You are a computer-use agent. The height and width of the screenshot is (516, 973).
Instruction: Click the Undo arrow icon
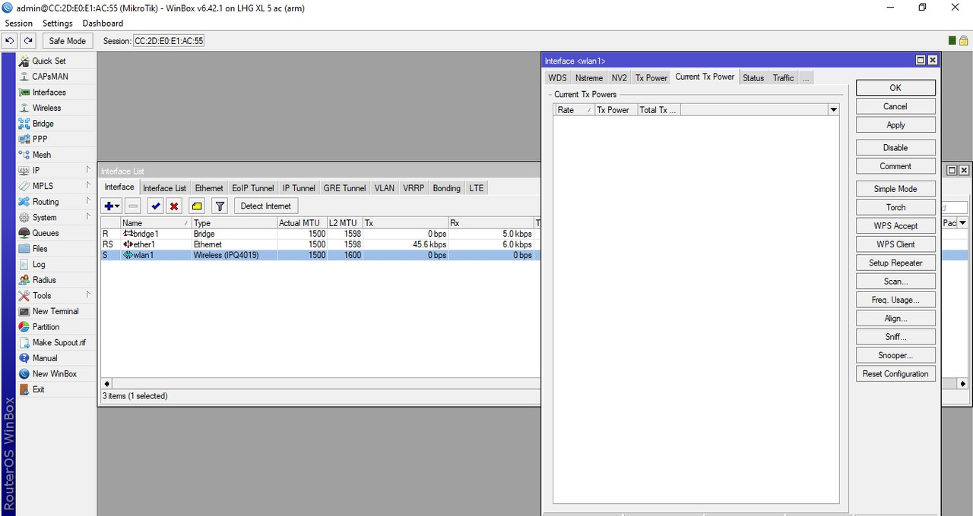[x=10, y=41]
